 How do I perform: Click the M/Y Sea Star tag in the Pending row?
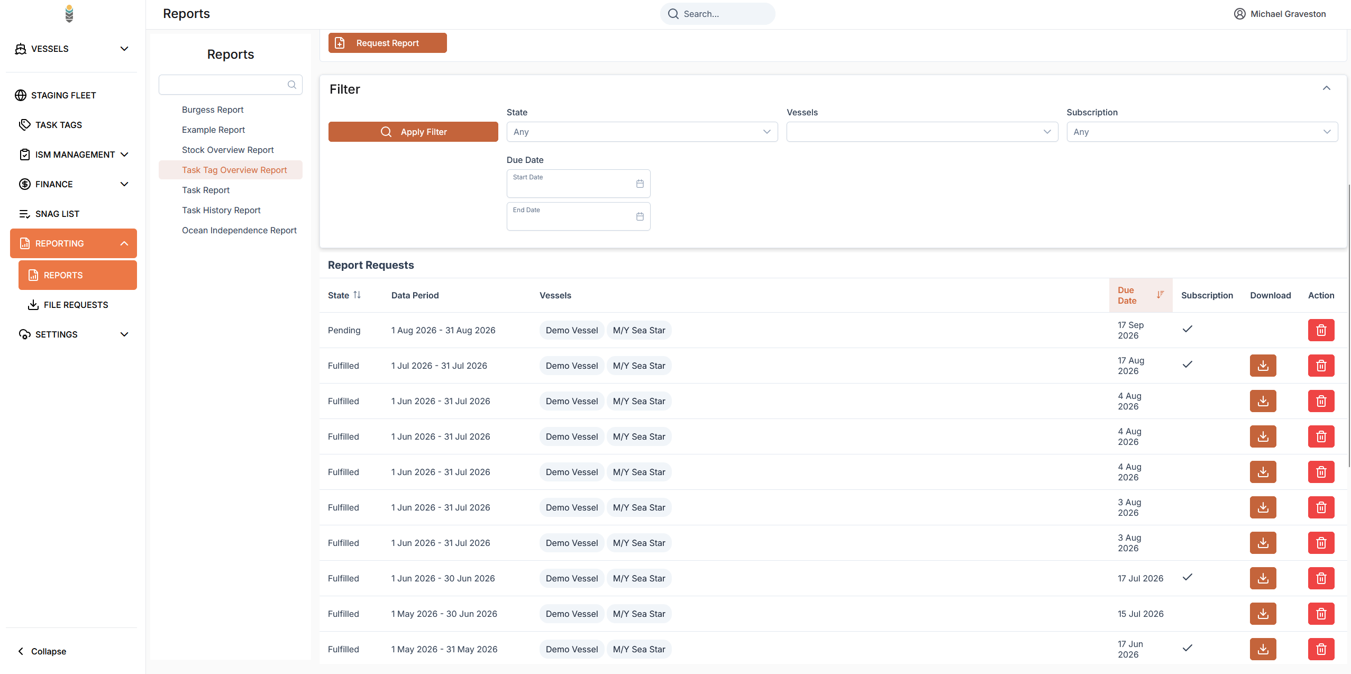pyautogui.click(x=639, y=330)
